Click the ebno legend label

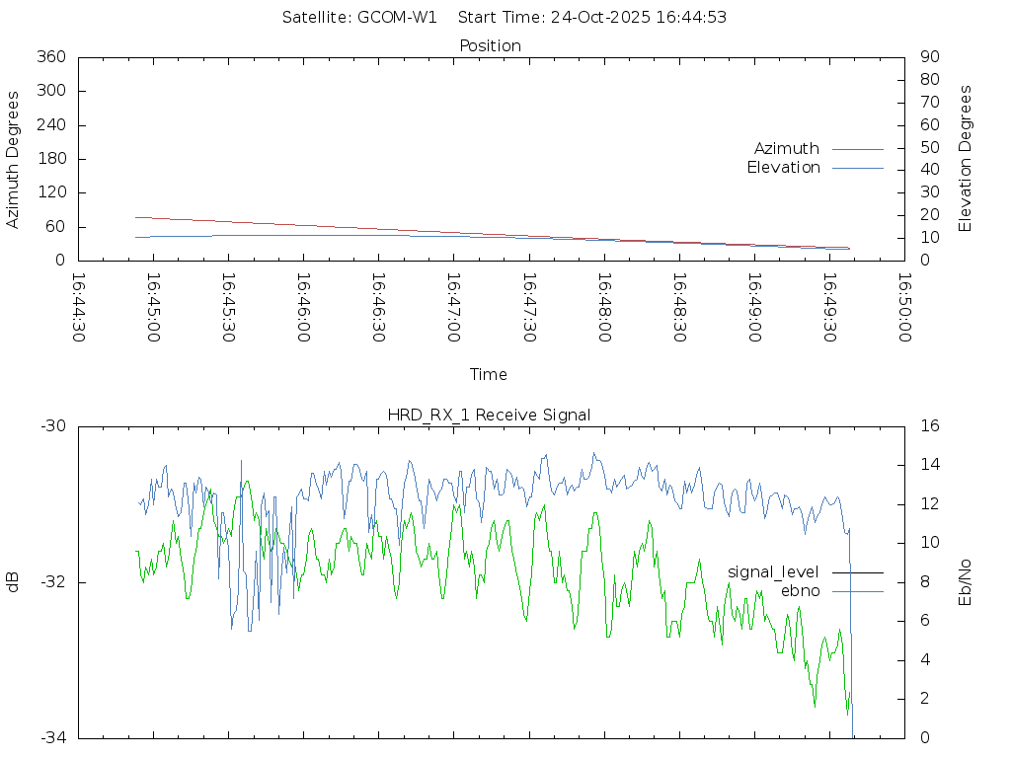(x=800, y=591)
